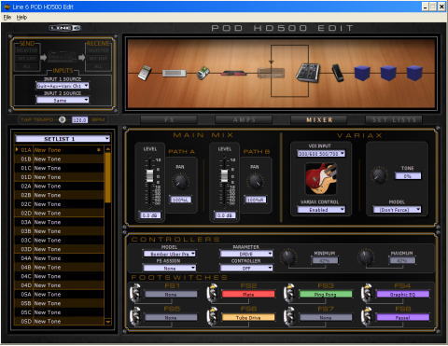This screenshot has width=448, height=346.
Task: Click FS4 Graphic EQ assignment button
Action: pyautogui.click(x=402, y=294)
